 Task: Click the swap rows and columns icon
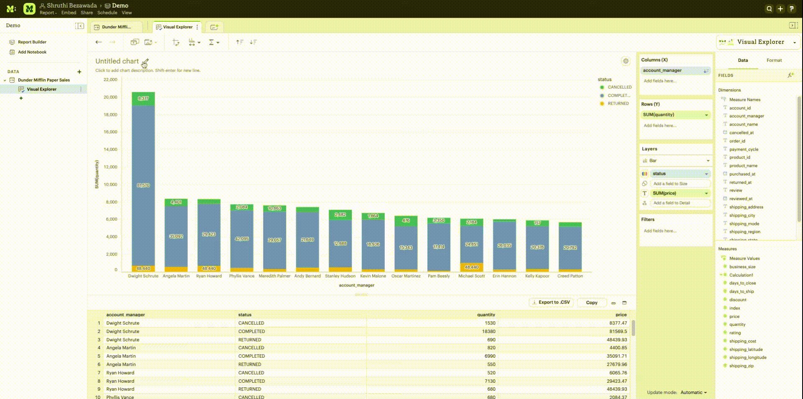[176, 42]
